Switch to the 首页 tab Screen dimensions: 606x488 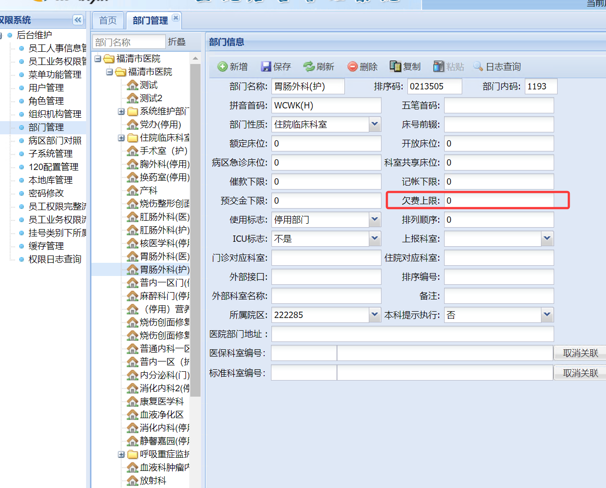108,21
